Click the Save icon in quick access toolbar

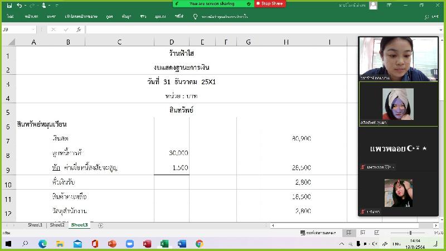pos(9,5)
